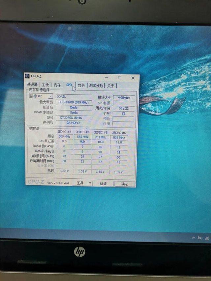This screenshot has height=281, width=211.
Task: Open the 处理器 tab
Action: point(32,85)
